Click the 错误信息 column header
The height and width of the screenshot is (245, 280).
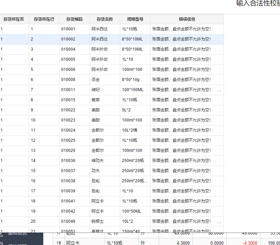click(x=187, y=19)
